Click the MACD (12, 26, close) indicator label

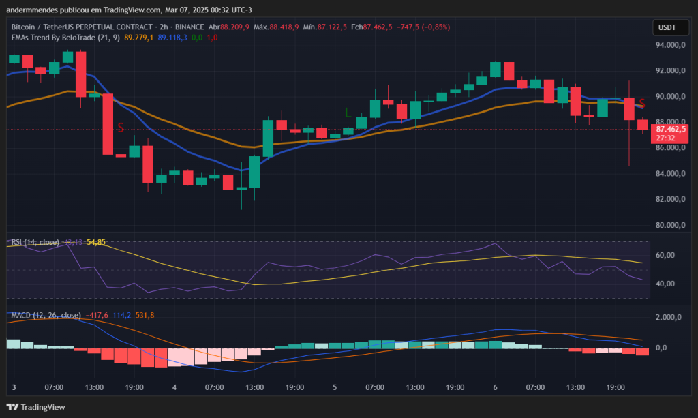point(46,315)
